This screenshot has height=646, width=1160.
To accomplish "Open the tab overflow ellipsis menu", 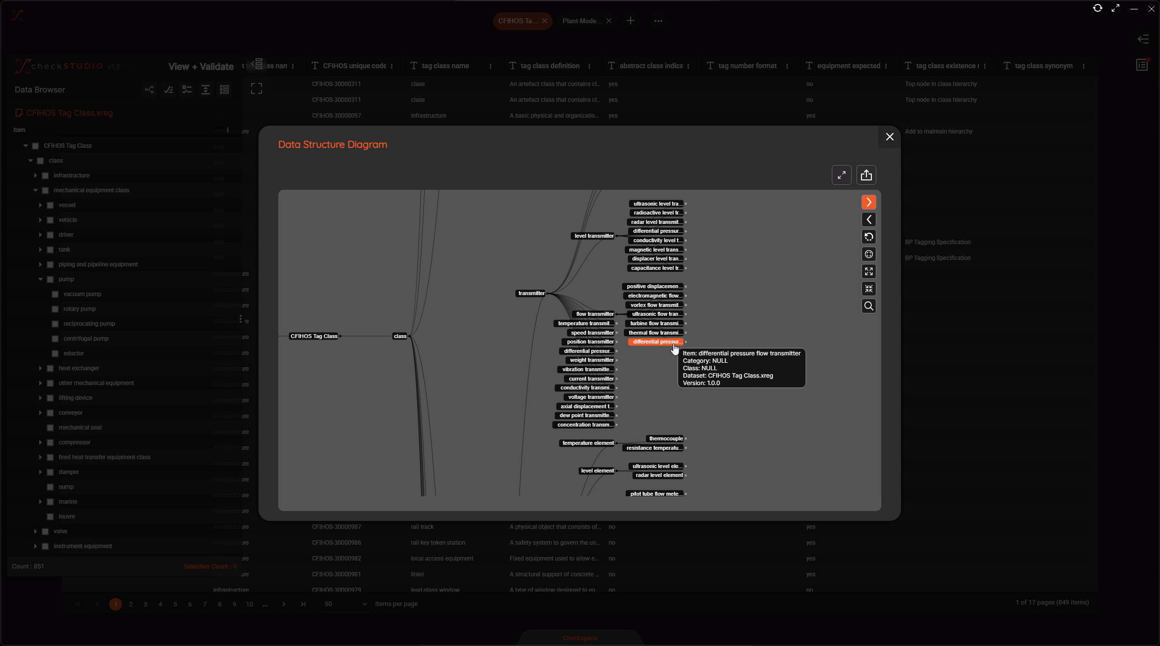I will pos(658,21).
